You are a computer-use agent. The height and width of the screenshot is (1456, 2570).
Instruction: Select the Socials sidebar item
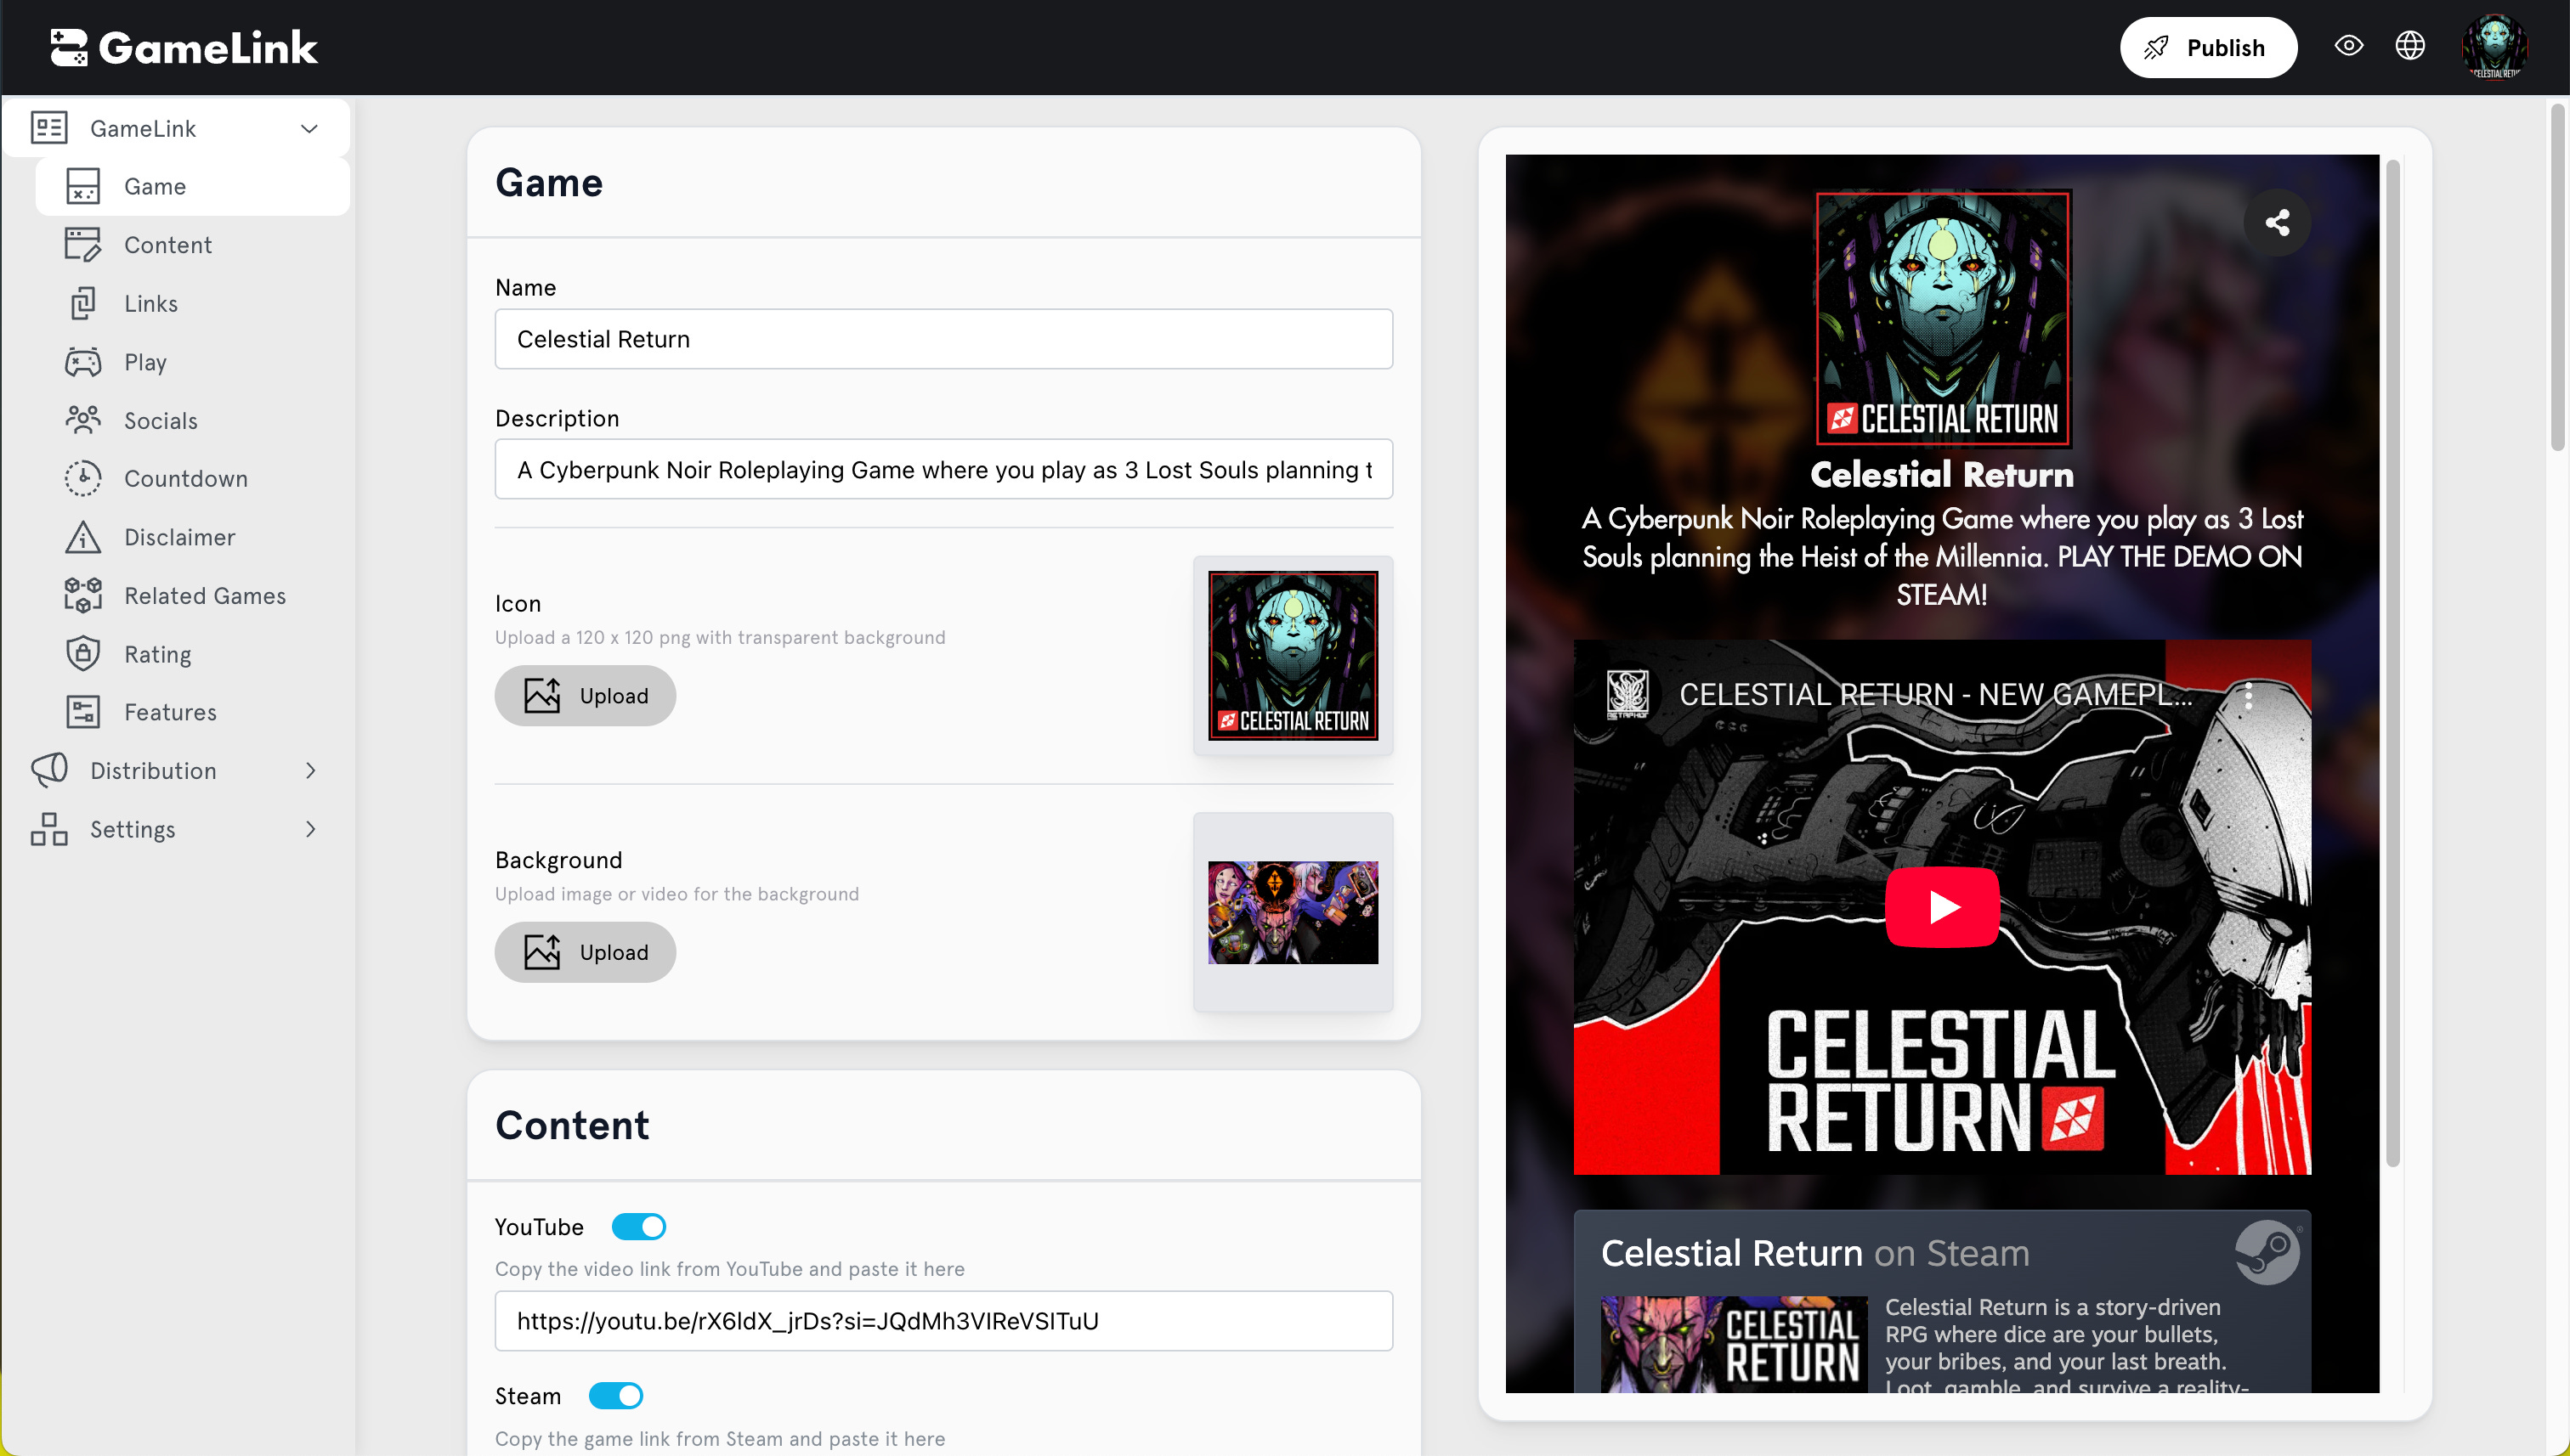click(x=160, y=421)
